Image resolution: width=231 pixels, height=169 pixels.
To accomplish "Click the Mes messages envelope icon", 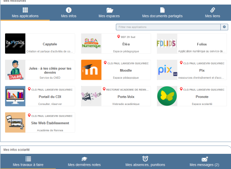I will pos(205,159).
